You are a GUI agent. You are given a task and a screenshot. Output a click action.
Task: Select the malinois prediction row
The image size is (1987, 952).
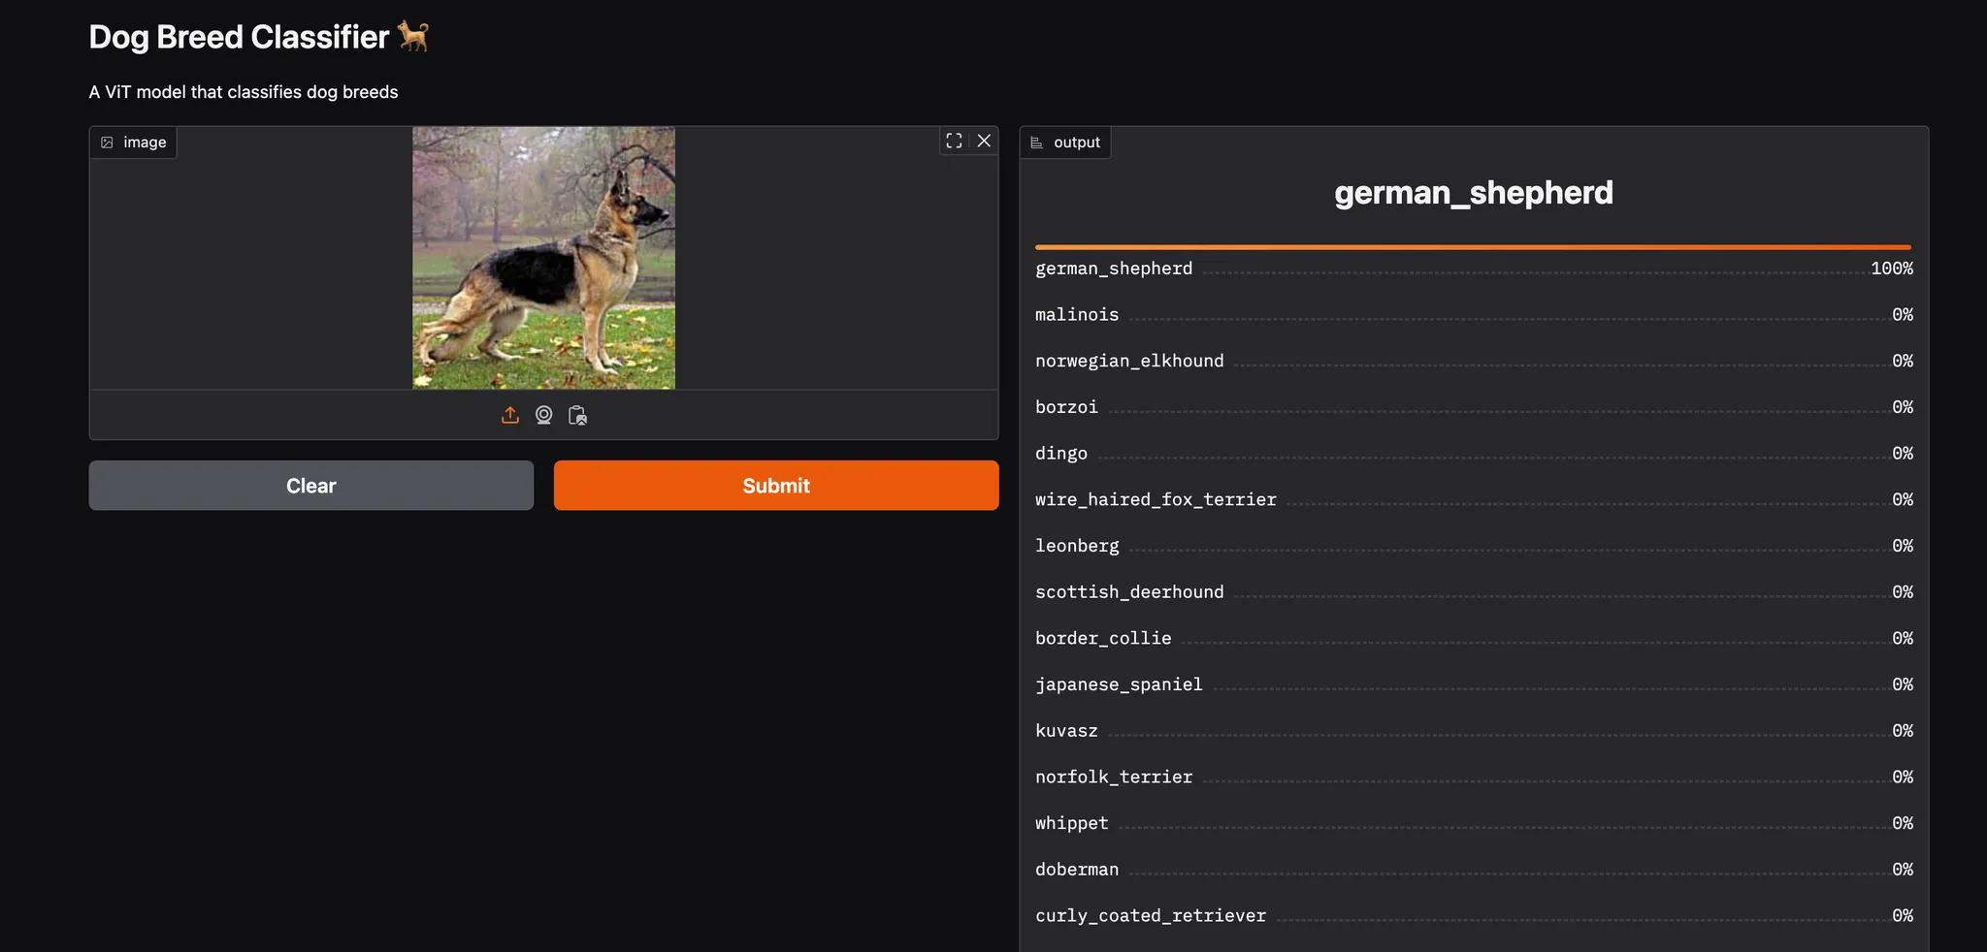click(x=1077, y=314)
